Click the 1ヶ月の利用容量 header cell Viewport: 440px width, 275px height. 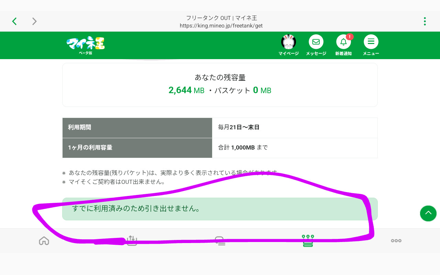point(137,148)
